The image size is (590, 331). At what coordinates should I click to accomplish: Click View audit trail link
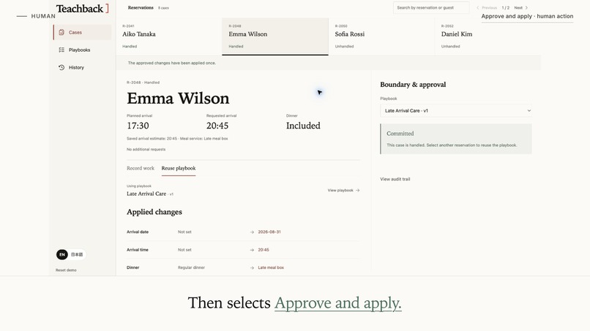pyautogui.click(x=395, y=179)
